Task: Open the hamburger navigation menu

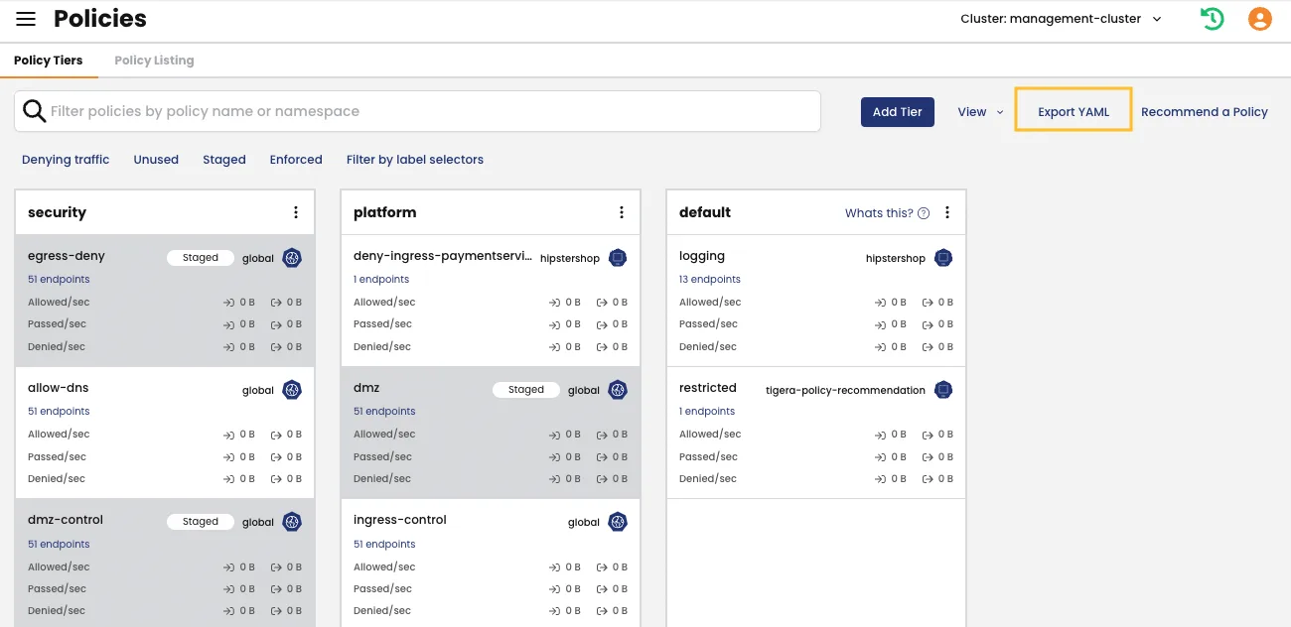Action: pyautogui.click(x=26, y=18)
